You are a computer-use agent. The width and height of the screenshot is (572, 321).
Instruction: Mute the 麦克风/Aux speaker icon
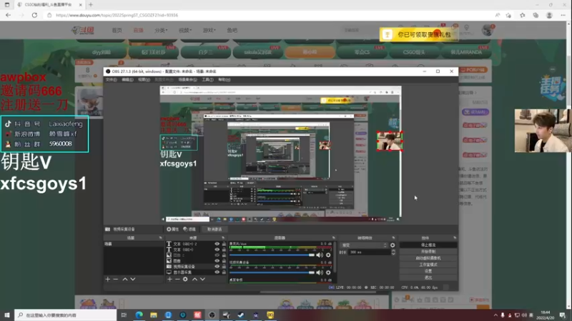(320, 255)
